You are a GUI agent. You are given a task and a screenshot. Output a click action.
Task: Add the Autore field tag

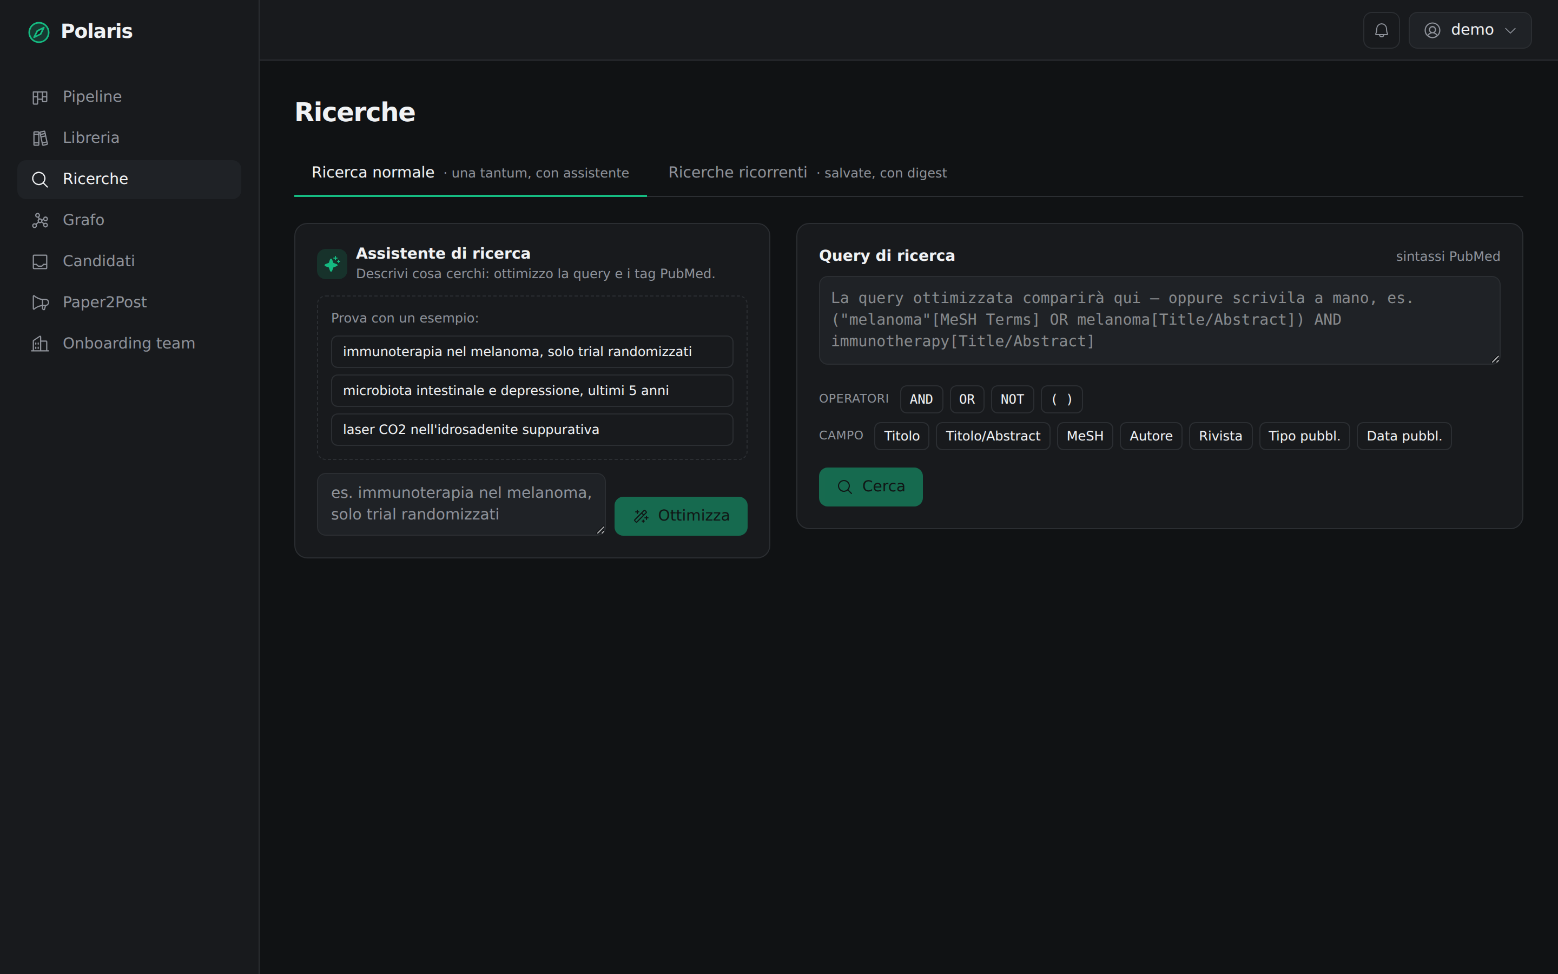pyautogui.click(x=1151, y=436)
